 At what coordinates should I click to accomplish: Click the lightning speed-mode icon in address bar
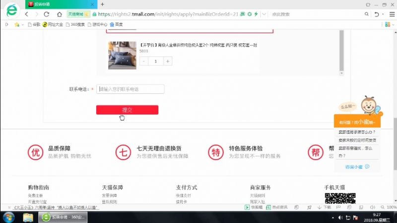click(x=256, y=14)
